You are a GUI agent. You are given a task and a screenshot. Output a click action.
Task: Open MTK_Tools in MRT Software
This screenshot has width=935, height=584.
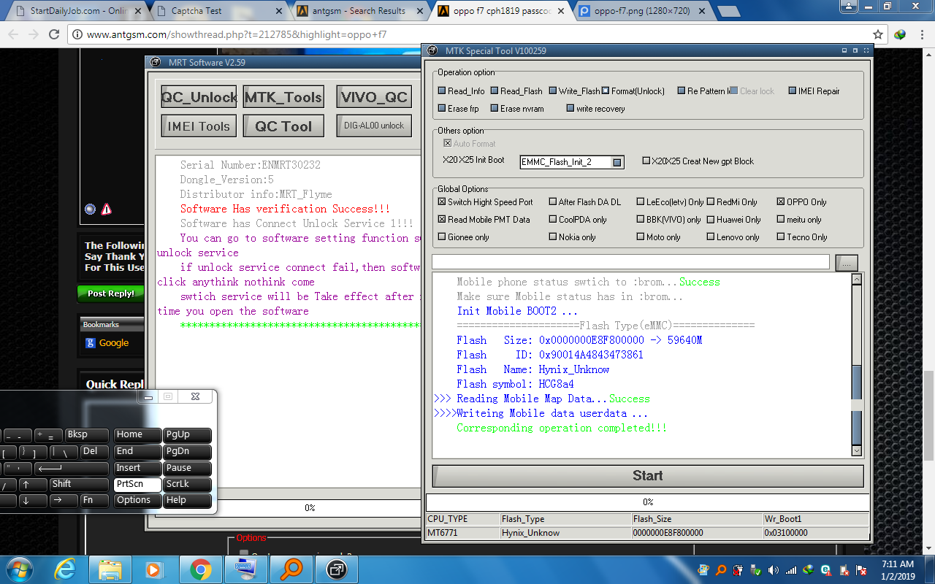[283, 97]
